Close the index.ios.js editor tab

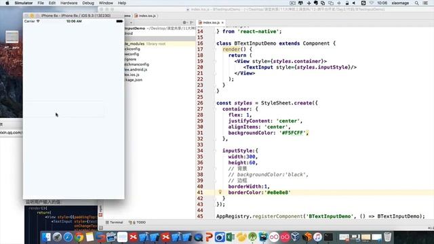(x=222, y=22)
